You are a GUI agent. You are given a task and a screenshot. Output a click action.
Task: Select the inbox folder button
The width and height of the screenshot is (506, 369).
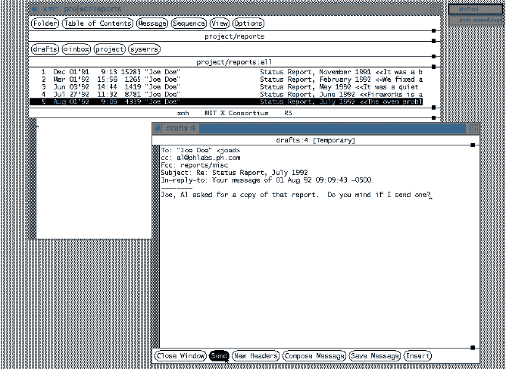pos(77,49)
